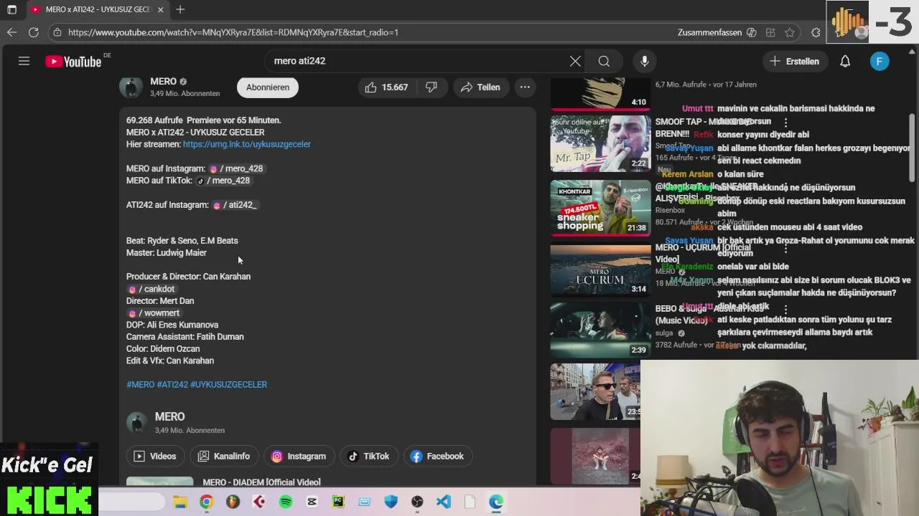
Task: Close the MERO x ATI242 tab
Action: click(160, 9)
